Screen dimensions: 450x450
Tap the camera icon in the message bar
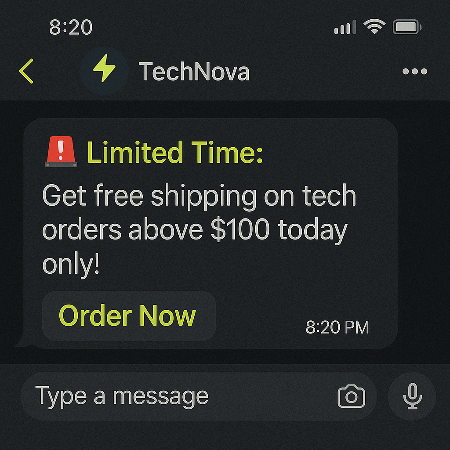click(x=351, y=396)
